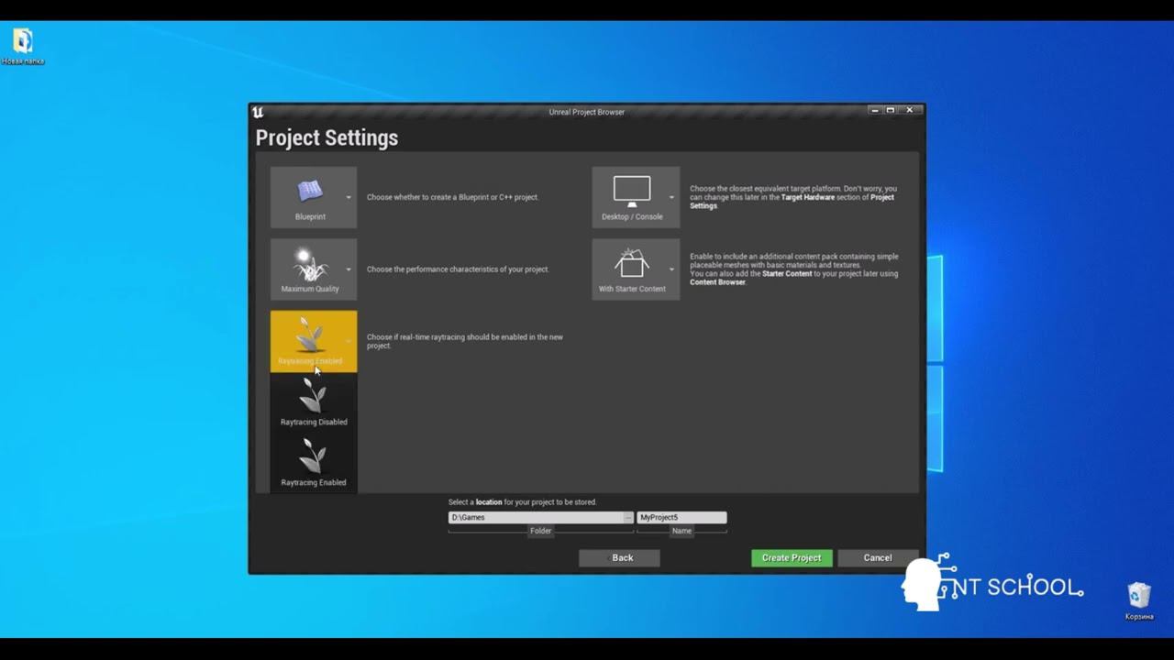Choose Raytracing Enabled list option at bottom
1174x660 pixels.
[314, 463]
